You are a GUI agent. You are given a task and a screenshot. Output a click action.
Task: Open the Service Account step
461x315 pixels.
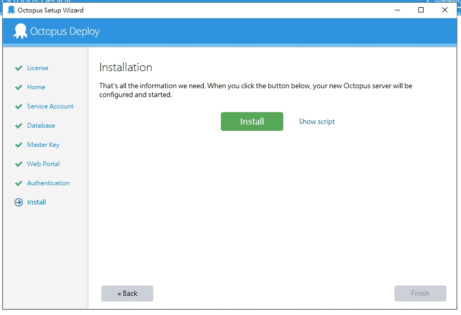[50, 106]
